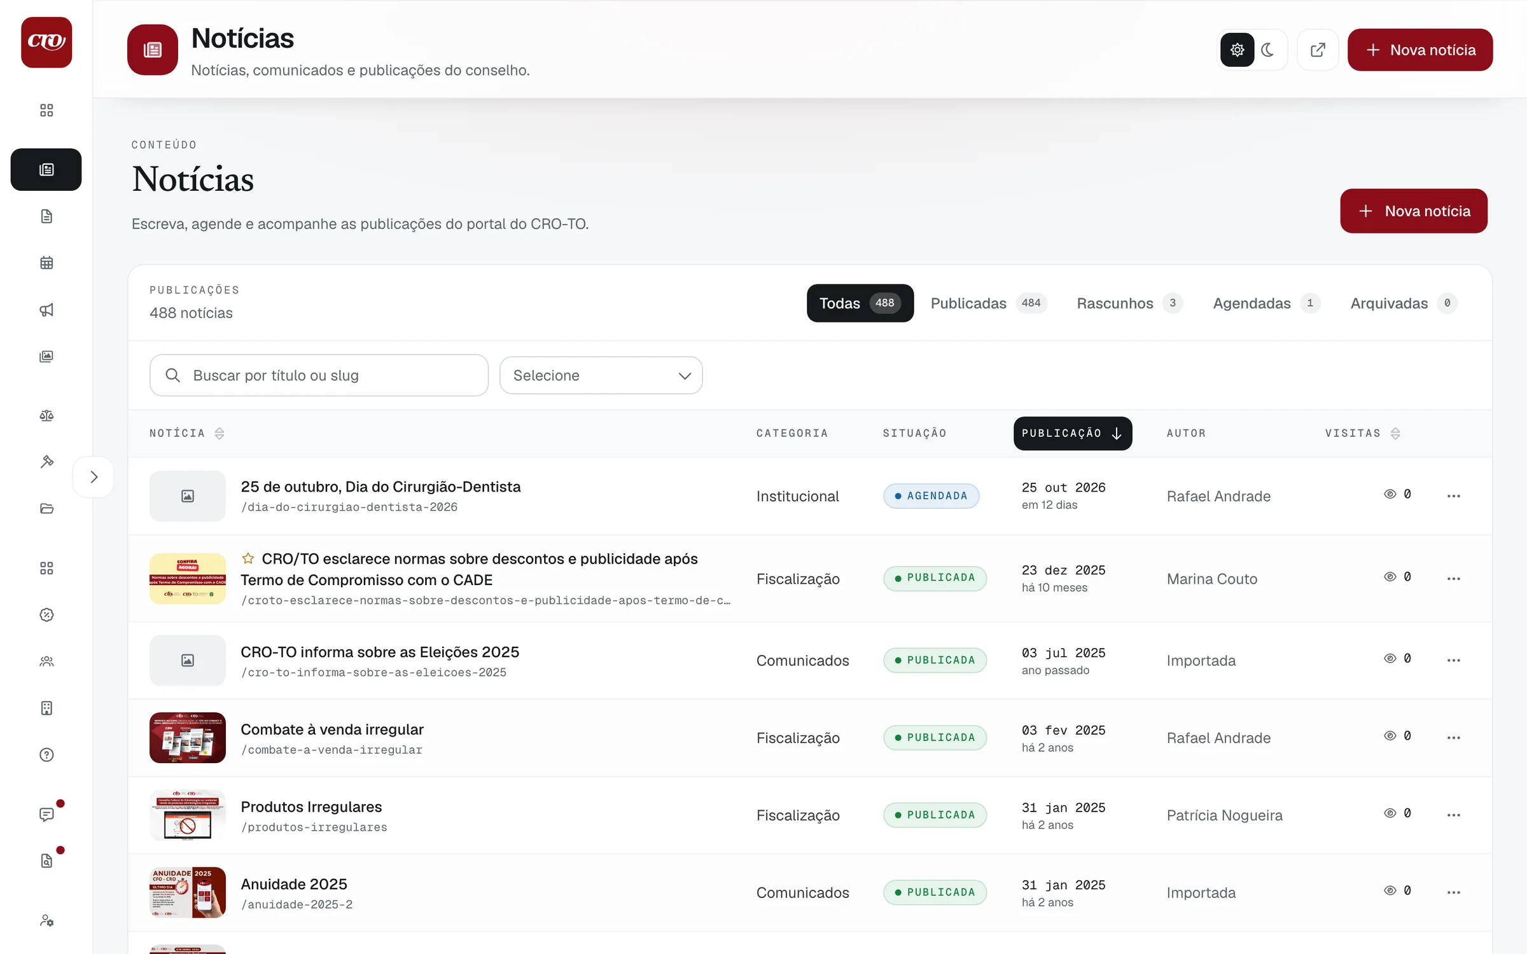Open the help question-mark sidebar icon

[46, 755]
